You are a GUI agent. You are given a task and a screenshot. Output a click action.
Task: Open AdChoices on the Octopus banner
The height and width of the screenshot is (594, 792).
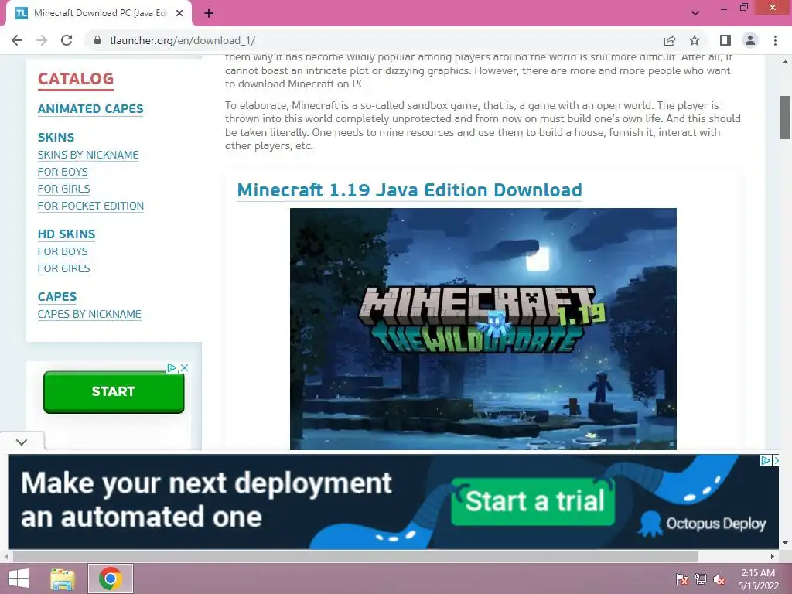tap(765, 461)
